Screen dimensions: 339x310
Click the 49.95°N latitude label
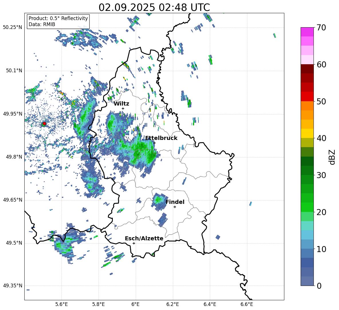click(13, 114)
